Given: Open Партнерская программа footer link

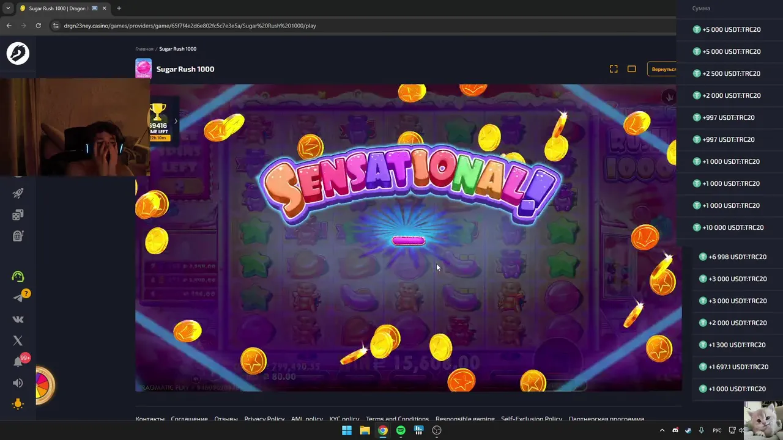Looking at the screenshot, I should 606,419.
